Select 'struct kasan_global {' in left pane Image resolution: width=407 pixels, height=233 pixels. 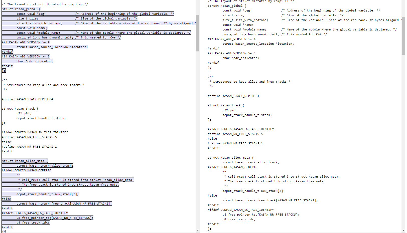coord(21,9)
